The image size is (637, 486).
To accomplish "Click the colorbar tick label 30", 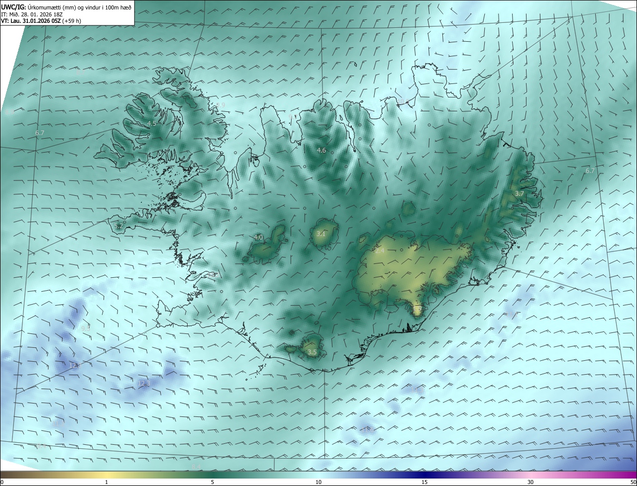I will coord(531,482).
